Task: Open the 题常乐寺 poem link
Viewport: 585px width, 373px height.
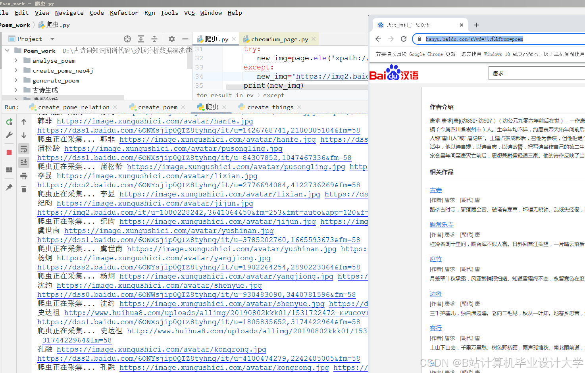Action: click(441, 224)
